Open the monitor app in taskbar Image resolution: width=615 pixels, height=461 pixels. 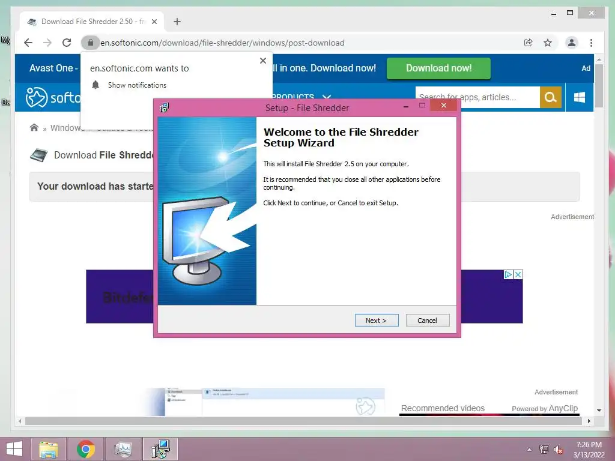click(x=123, y=449)
